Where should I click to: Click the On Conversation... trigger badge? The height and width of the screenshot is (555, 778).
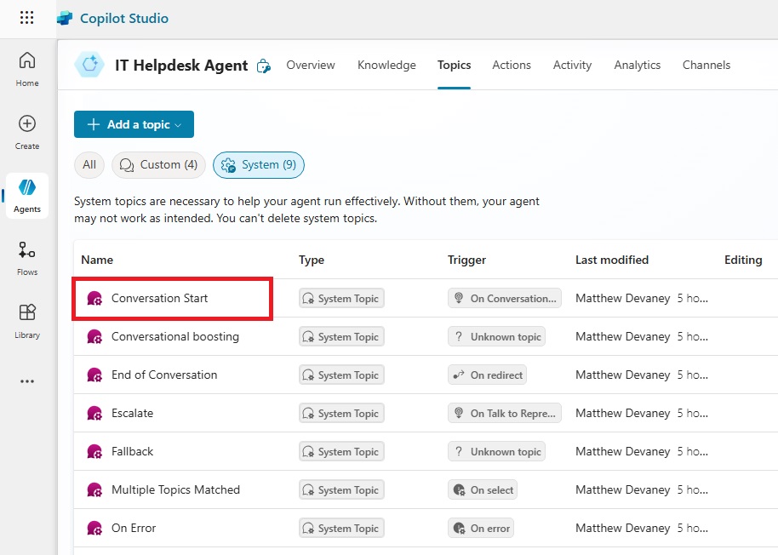pos(505,298)
